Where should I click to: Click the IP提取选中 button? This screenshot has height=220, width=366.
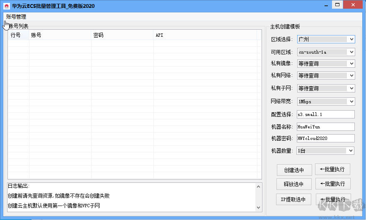tap(293, 199)
